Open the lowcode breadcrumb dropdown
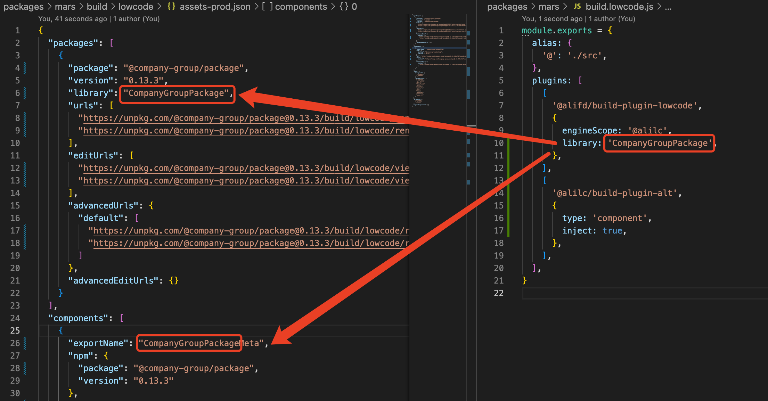The width and height of the screenshot is (768, 401). click(x=136, y=7)
